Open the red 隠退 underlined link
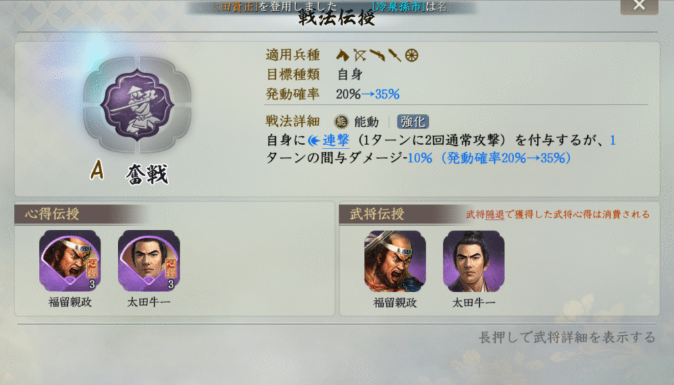This screenshot has width=674, height=385. (x=495, y=214)
